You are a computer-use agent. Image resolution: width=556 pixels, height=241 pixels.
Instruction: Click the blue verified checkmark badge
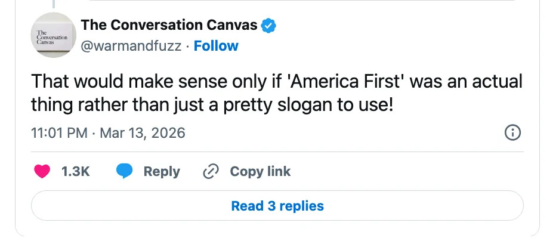coord(269,26)
